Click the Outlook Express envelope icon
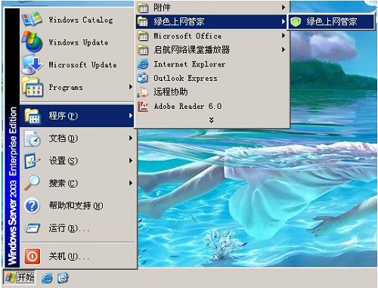Viewport: 378px width, 288px height. pyautogui.click(x=143, y=78)
